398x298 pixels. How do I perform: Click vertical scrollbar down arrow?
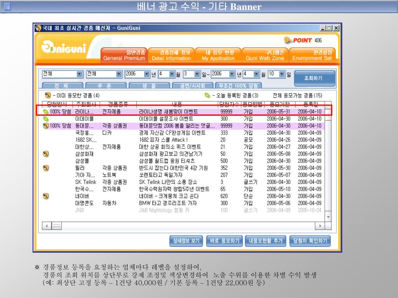(x=328, y=217)
